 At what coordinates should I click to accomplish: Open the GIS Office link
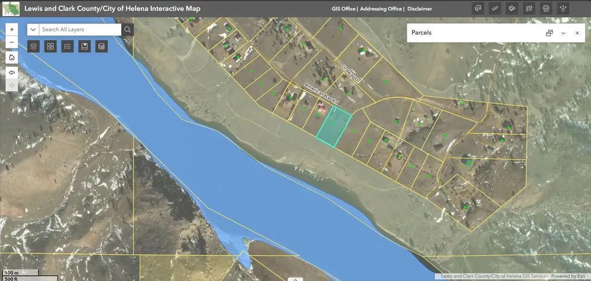click(343, 9)
